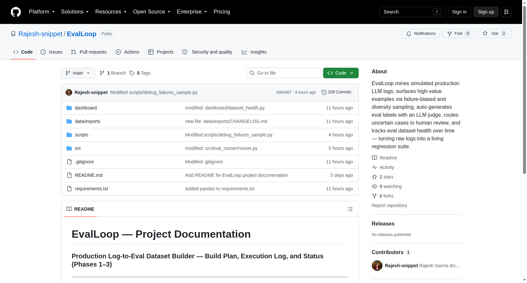Open the header settings menu icon
The height and width of the screenshot is (283, 527).
506,12
